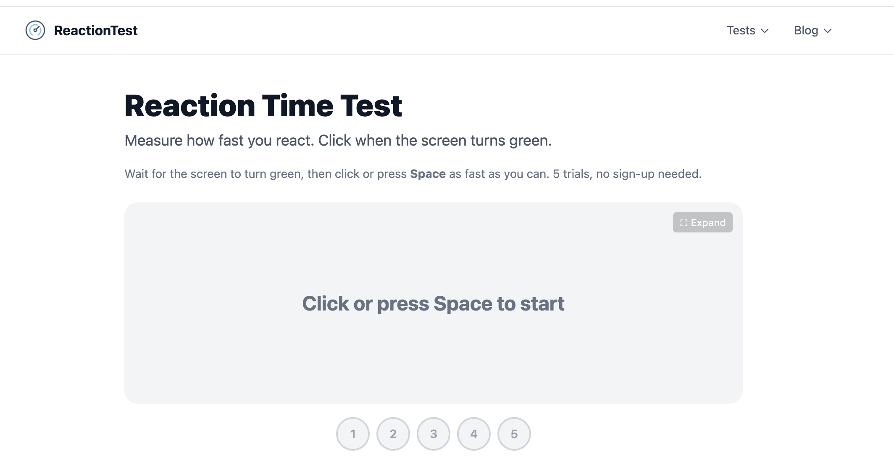Open the Tests menu

click(748, 30)
